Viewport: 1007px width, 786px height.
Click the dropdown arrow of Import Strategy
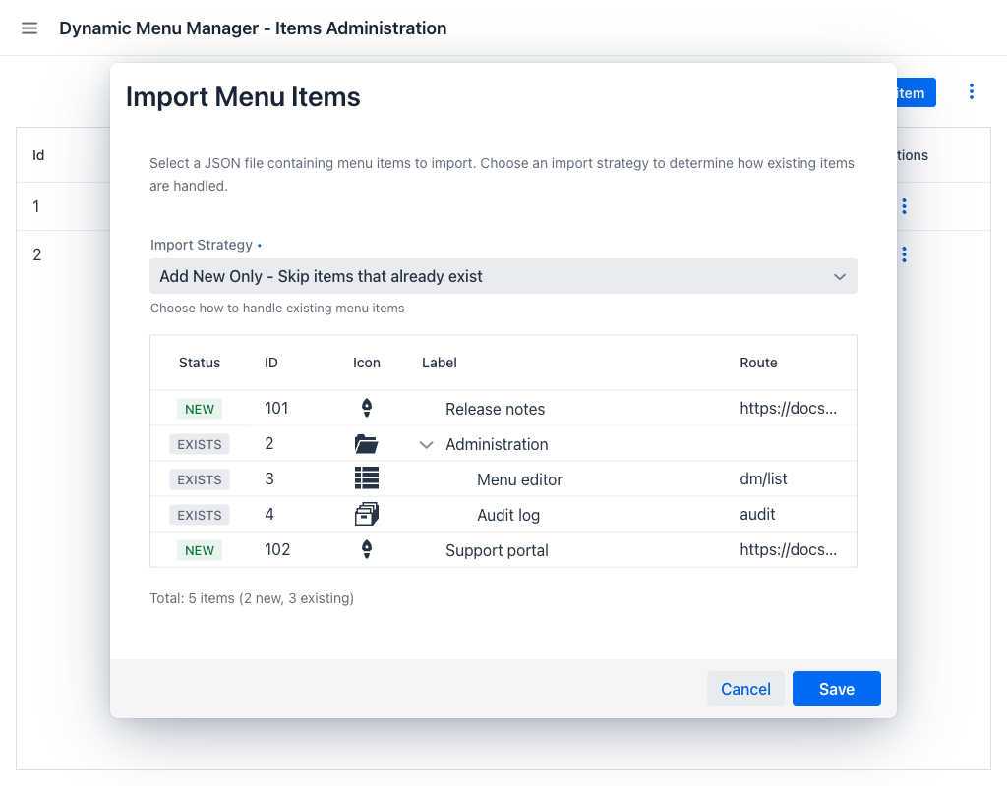(840, 276)
